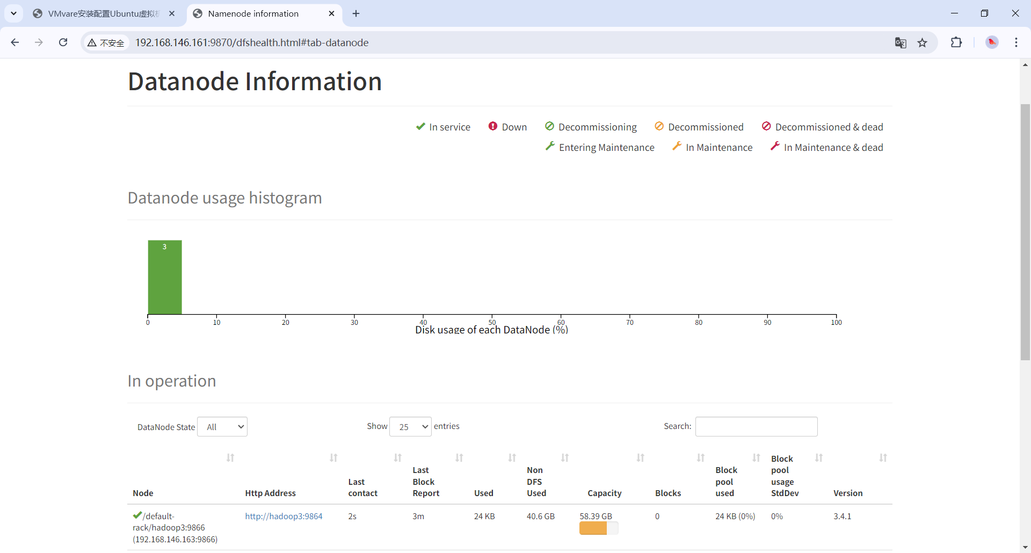1031x553 pixels.
Task: Open a new browser tab
Action: (356, 13)
